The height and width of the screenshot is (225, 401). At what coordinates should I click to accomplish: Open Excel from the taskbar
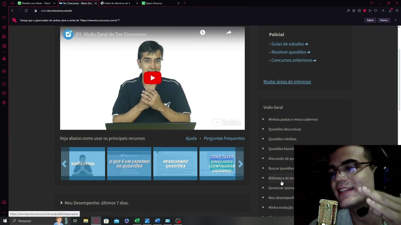[137, 221]
